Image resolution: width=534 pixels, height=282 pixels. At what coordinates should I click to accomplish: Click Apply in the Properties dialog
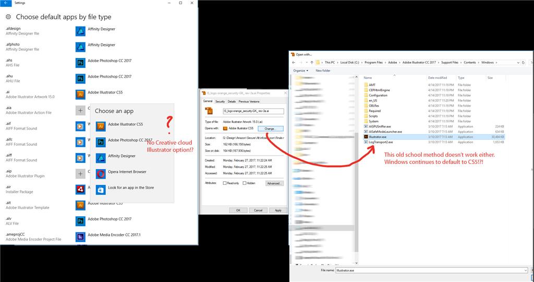pyautogui.click(x=278, y=210)
